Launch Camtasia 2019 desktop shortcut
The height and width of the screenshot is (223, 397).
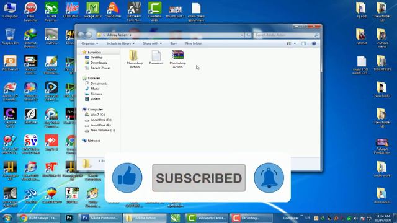(x=154, y=12)
